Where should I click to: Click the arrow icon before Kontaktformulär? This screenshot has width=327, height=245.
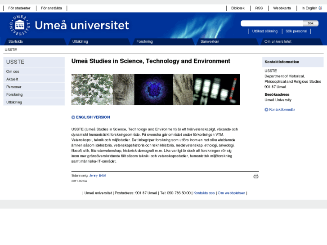tap(266, 110)
